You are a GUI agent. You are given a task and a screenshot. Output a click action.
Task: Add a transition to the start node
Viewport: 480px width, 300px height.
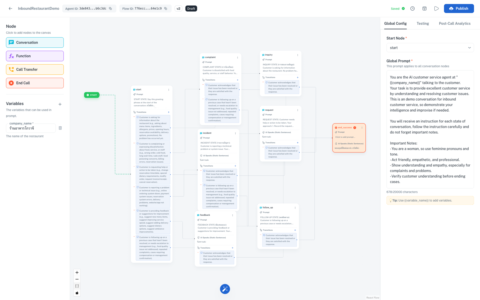168,112
